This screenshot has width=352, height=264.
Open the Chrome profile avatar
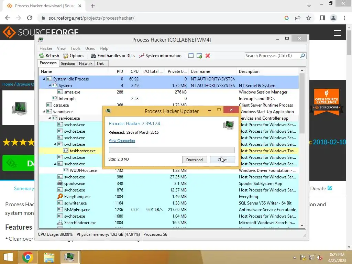pos(333,18)
